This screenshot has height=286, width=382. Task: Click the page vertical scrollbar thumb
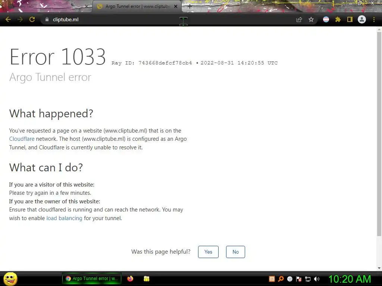point(379,134)
